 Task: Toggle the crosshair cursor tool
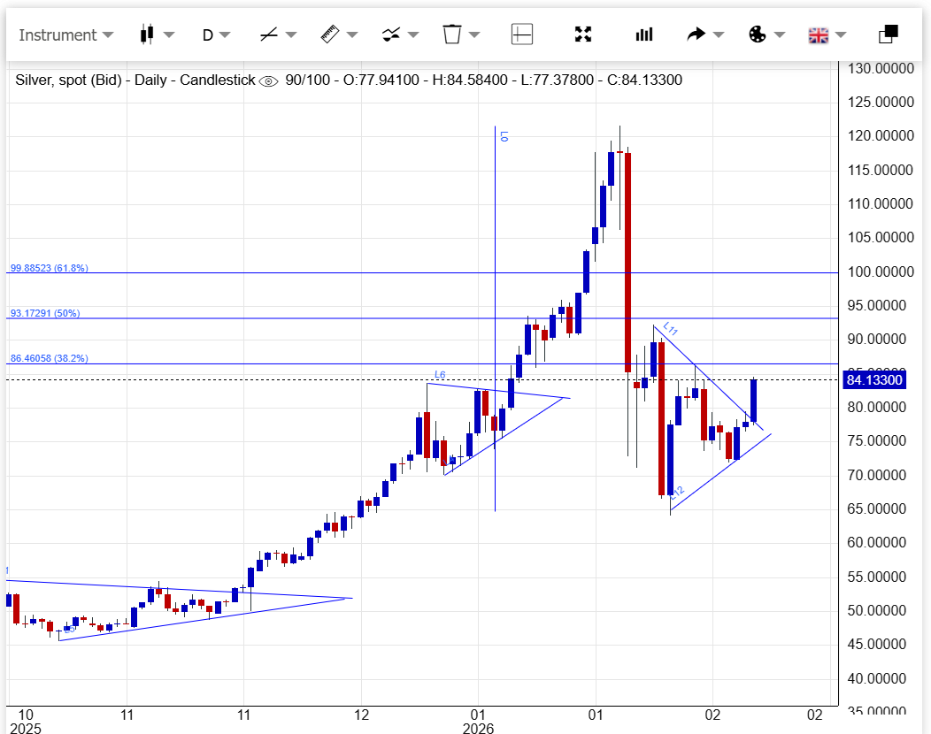point(522,34)
